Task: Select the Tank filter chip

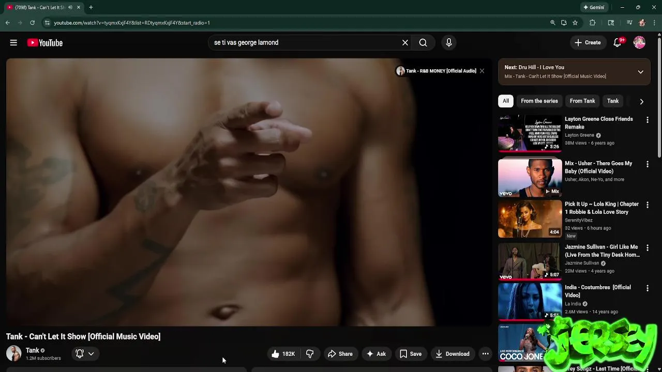Action: tap(613, 101)
